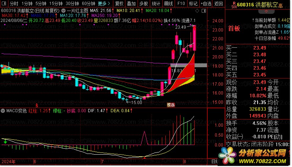Click the 昨收 21.35 value
Screen dimensions: 292x167
click(x=260, y=102)
